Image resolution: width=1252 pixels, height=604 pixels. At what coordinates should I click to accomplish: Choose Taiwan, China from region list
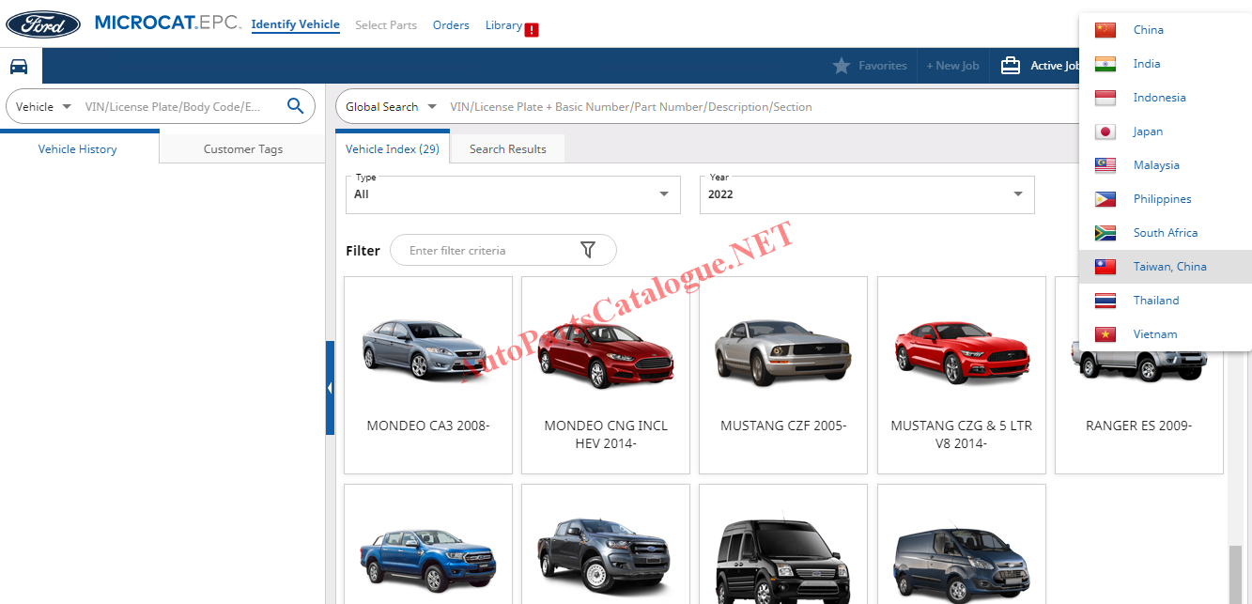[1169, 267]
